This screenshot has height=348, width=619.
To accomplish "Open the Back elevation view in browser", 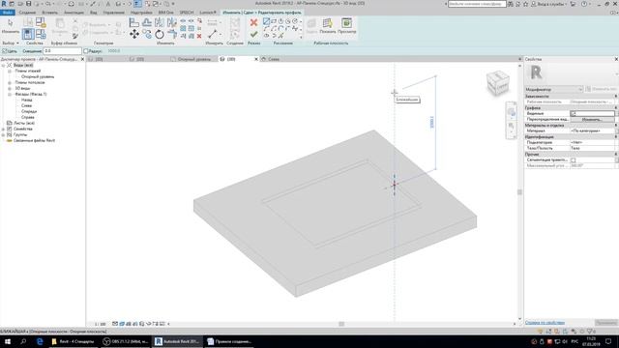I will [x=27, y=101].
